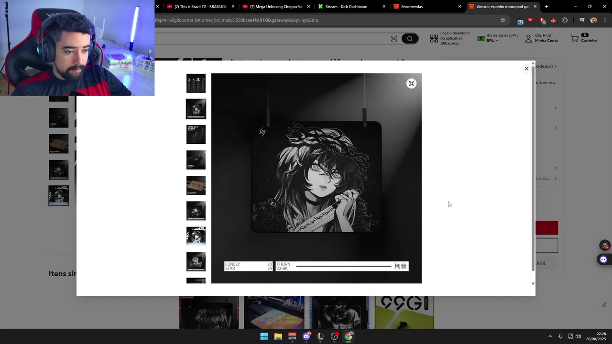Click the background page thumbnail with the girl artwork and signature
The height and width of the screenshot is (344, 612).
[59, 195]
